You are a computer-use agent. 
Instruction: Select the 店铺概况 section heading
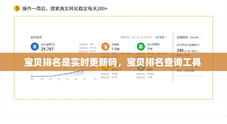tap(182, 37)
